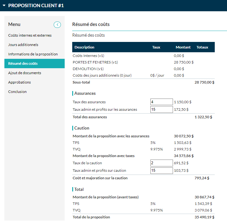The width and height of the screenshot is (227, 224).
Task: Click the Montant column header
Action: [183, 47]
